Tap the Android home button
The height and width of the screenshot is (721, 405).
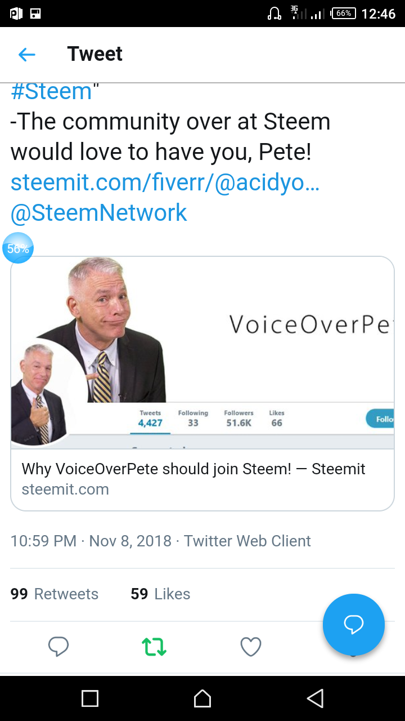pos(202,698)
